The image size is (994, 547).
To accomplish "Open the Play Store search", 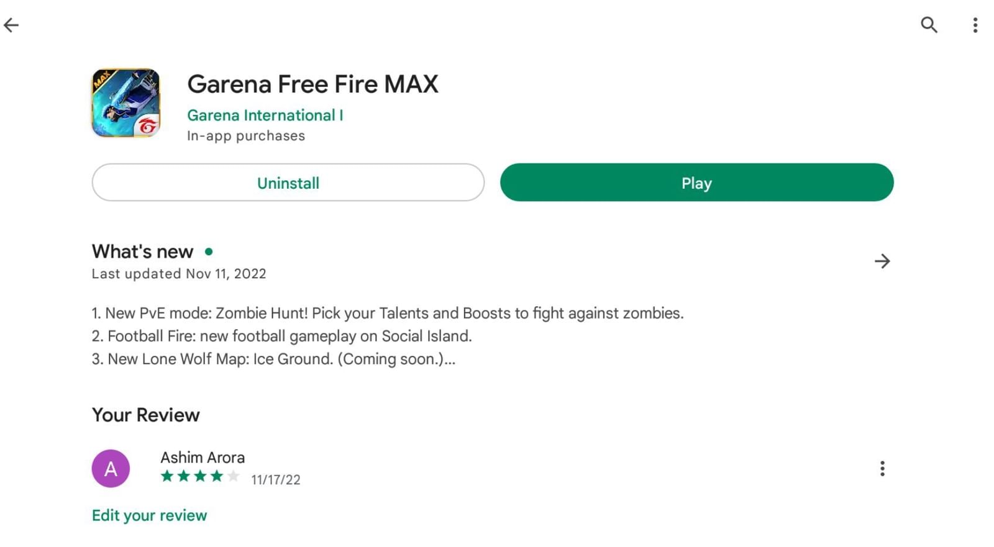I will pyautogui.click(x=929, y=25).
